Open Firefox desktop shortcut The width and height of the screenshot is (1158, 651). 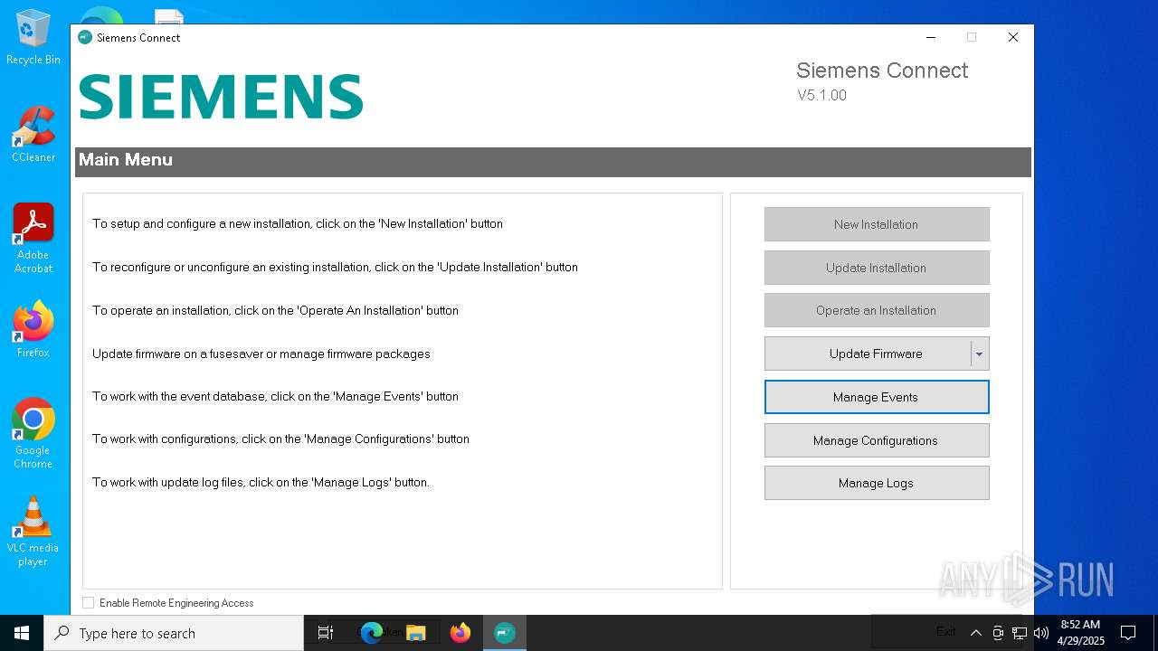pos(33,330)
